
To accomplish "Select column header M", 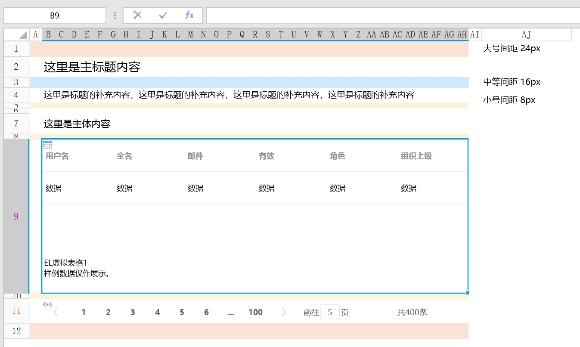I will tap(190, 34).
